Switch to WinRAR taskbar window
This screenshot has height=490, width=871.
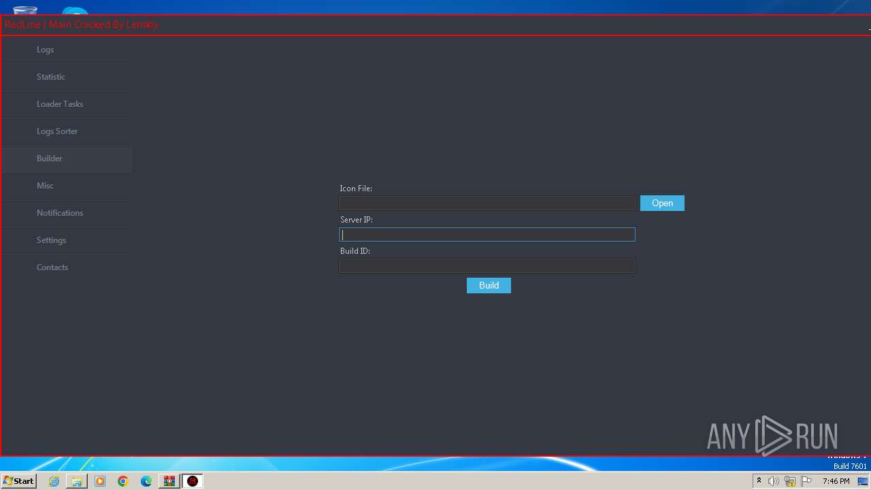[x=169, y=481]
